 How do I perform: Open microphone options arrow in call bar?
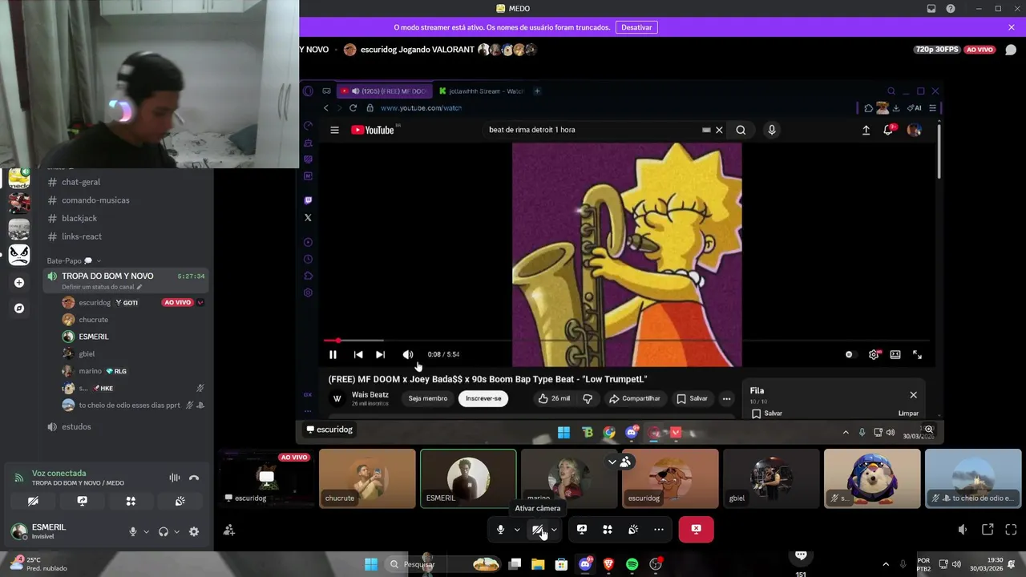517,530
